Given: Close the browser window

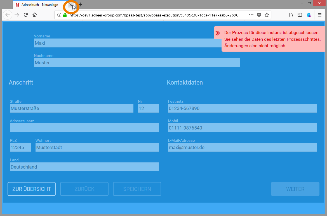Looking at the screenshot, I should (x=319, y=3).
